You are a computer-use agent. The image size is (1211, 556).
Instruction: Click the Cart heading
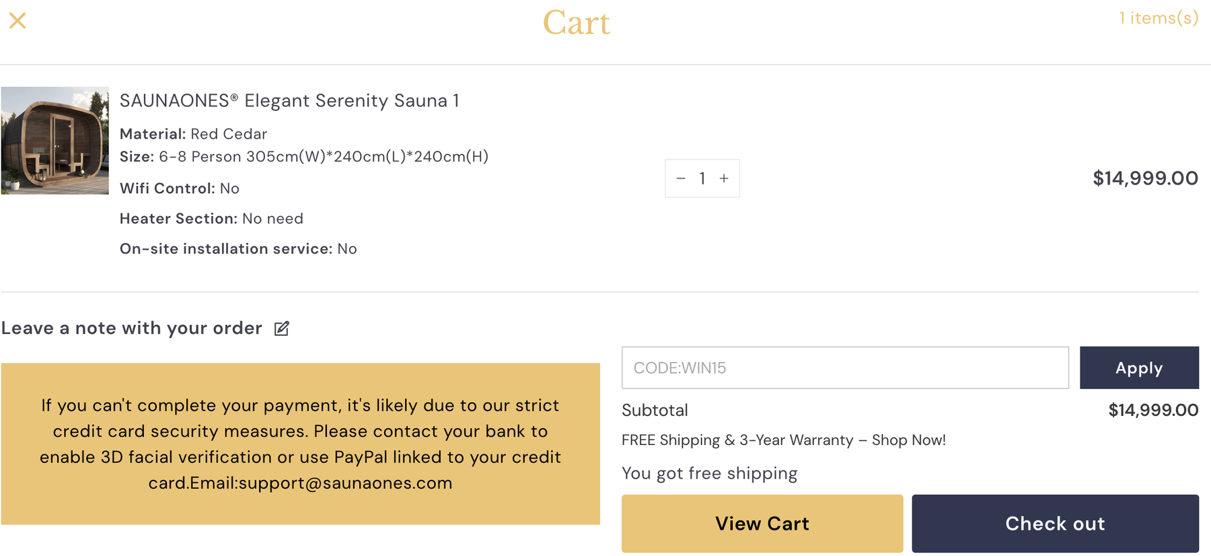click(577, 23)
